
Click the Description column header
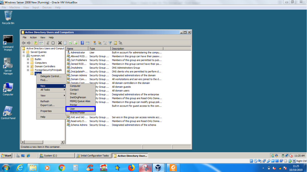[137, 49]
